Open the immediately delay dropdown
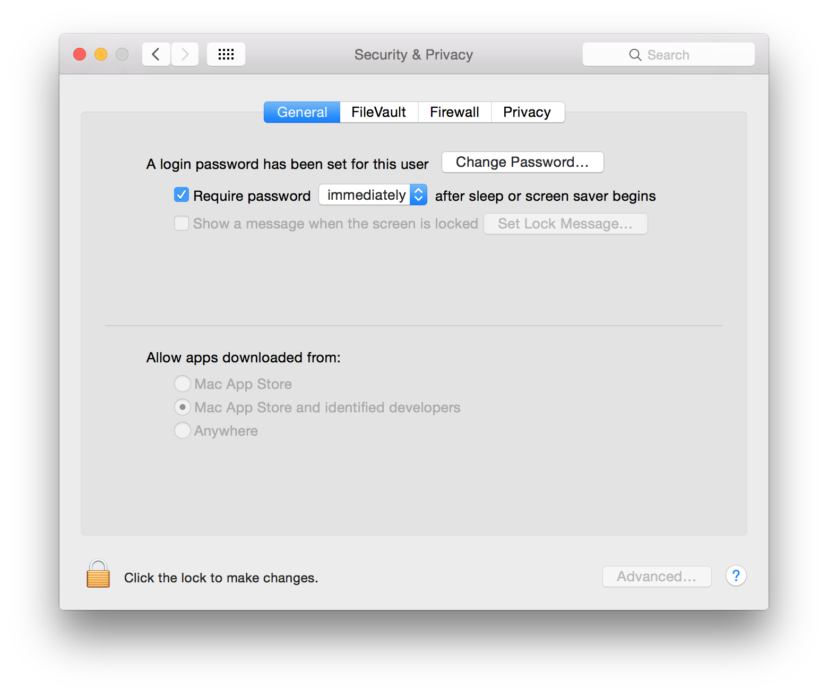828x695 pixels. tap(373, 195)
